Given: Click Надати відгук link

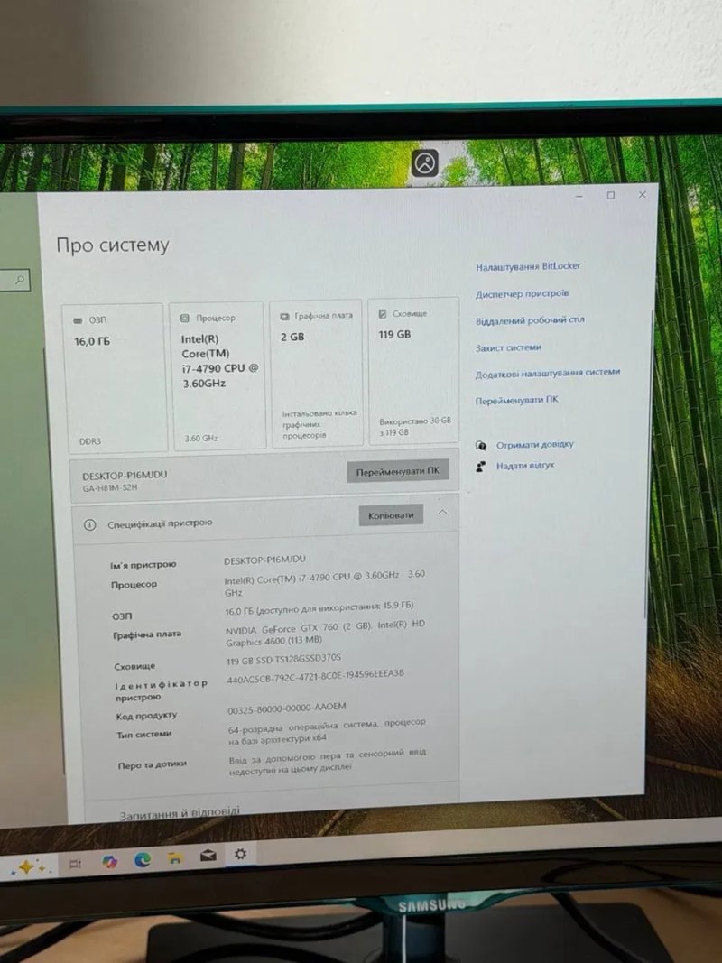Looking at the screenshot, I should [x=525, y=466].
